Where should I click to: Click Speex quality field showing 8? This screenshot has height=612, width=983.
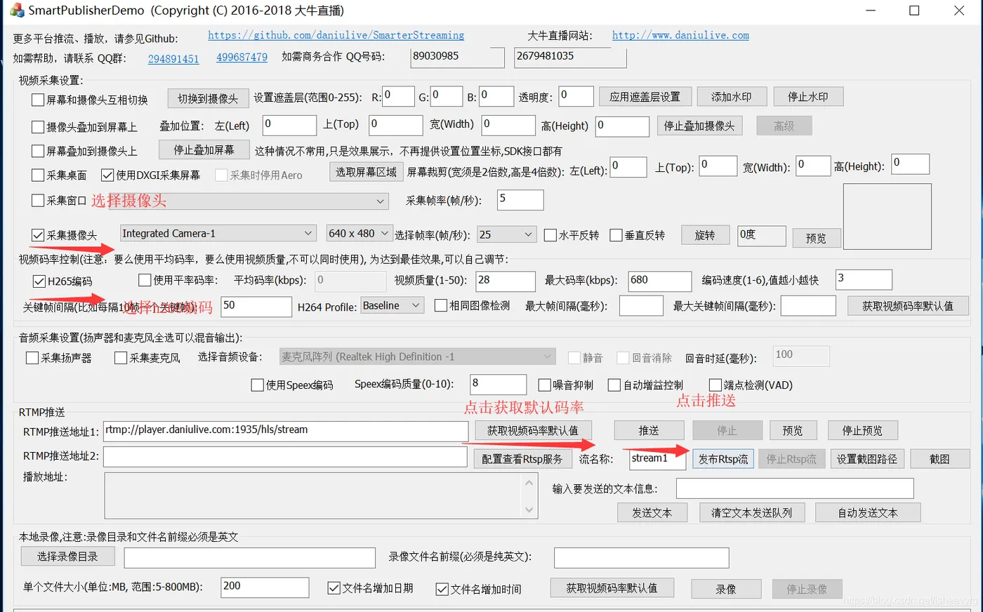tap(498, 385)
